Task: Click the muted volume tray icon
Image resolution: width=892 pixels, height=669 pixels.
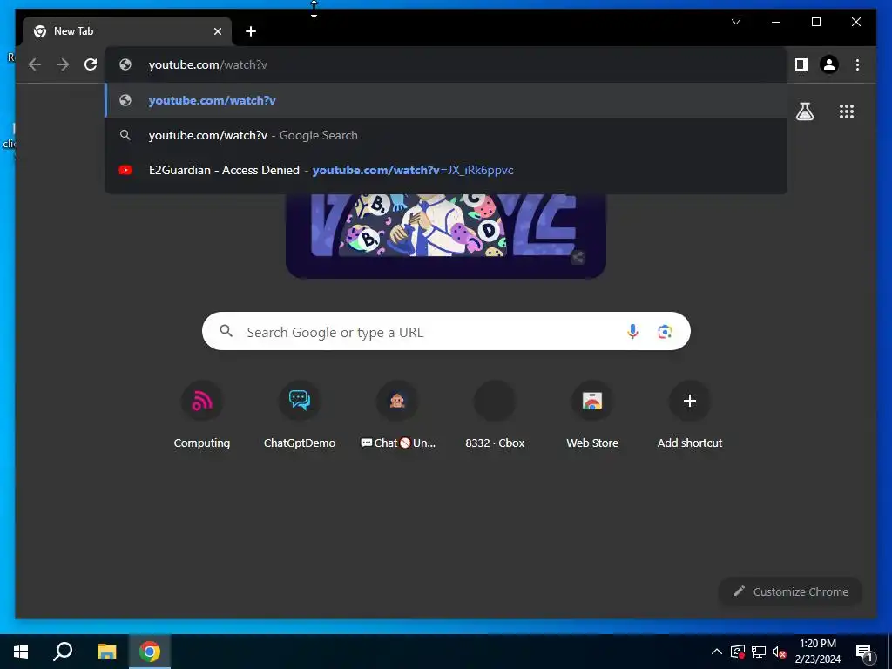Action: coord(779,652)
